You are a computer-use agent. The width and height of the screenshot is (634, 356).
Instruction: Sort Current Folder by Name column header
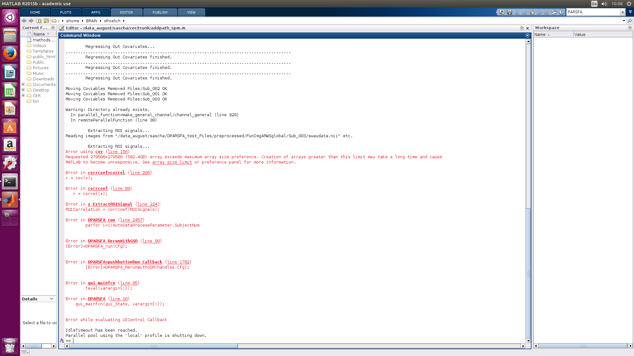44,34
